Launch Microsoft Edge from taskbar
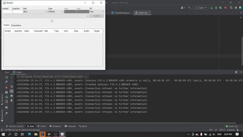Screen dimensions: 243x137 click(29, 134)
